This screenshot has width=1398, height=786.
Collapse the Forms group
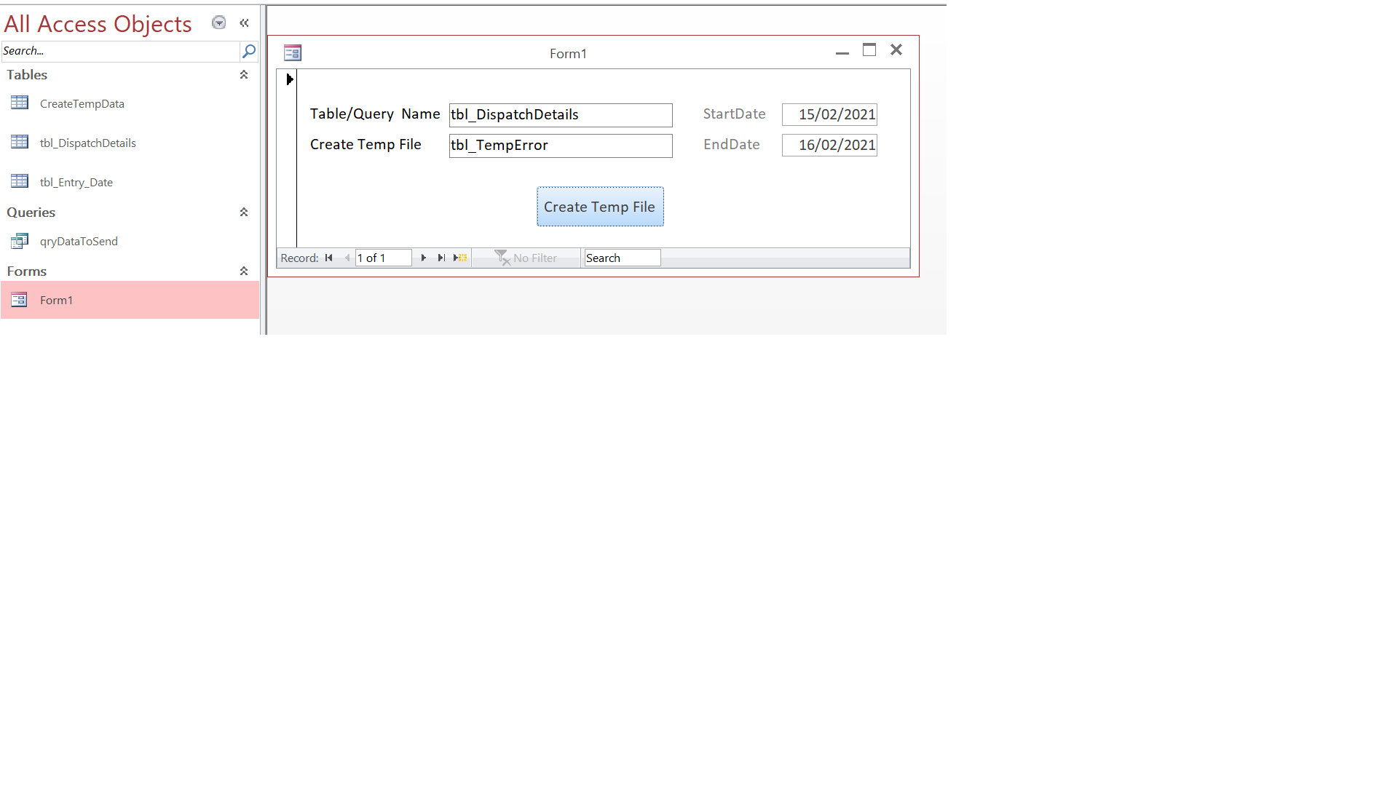tap(244, 271)
